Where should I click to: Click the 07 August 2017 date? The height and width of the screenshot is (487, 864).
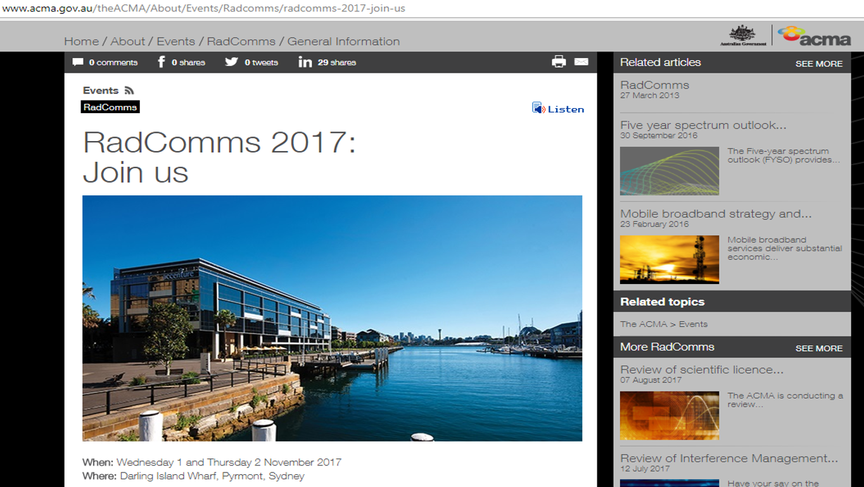click(x=651, y=380)
